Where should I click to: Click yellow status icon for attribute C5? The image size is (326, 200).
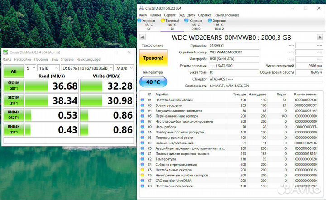[x=143, y=170]
